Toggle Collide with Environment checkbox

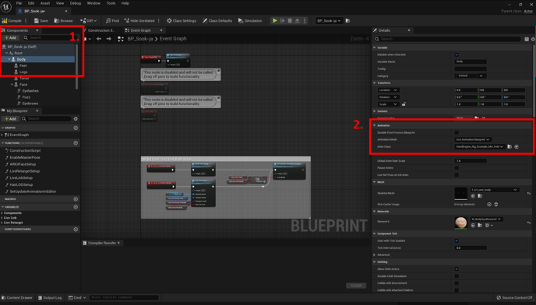click(x=457, y=283)
